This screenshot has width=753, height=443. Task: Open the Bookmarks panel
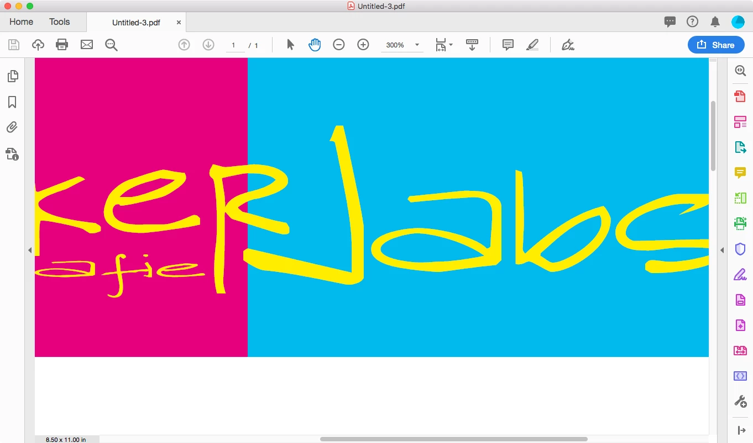(x=12, y=102)
